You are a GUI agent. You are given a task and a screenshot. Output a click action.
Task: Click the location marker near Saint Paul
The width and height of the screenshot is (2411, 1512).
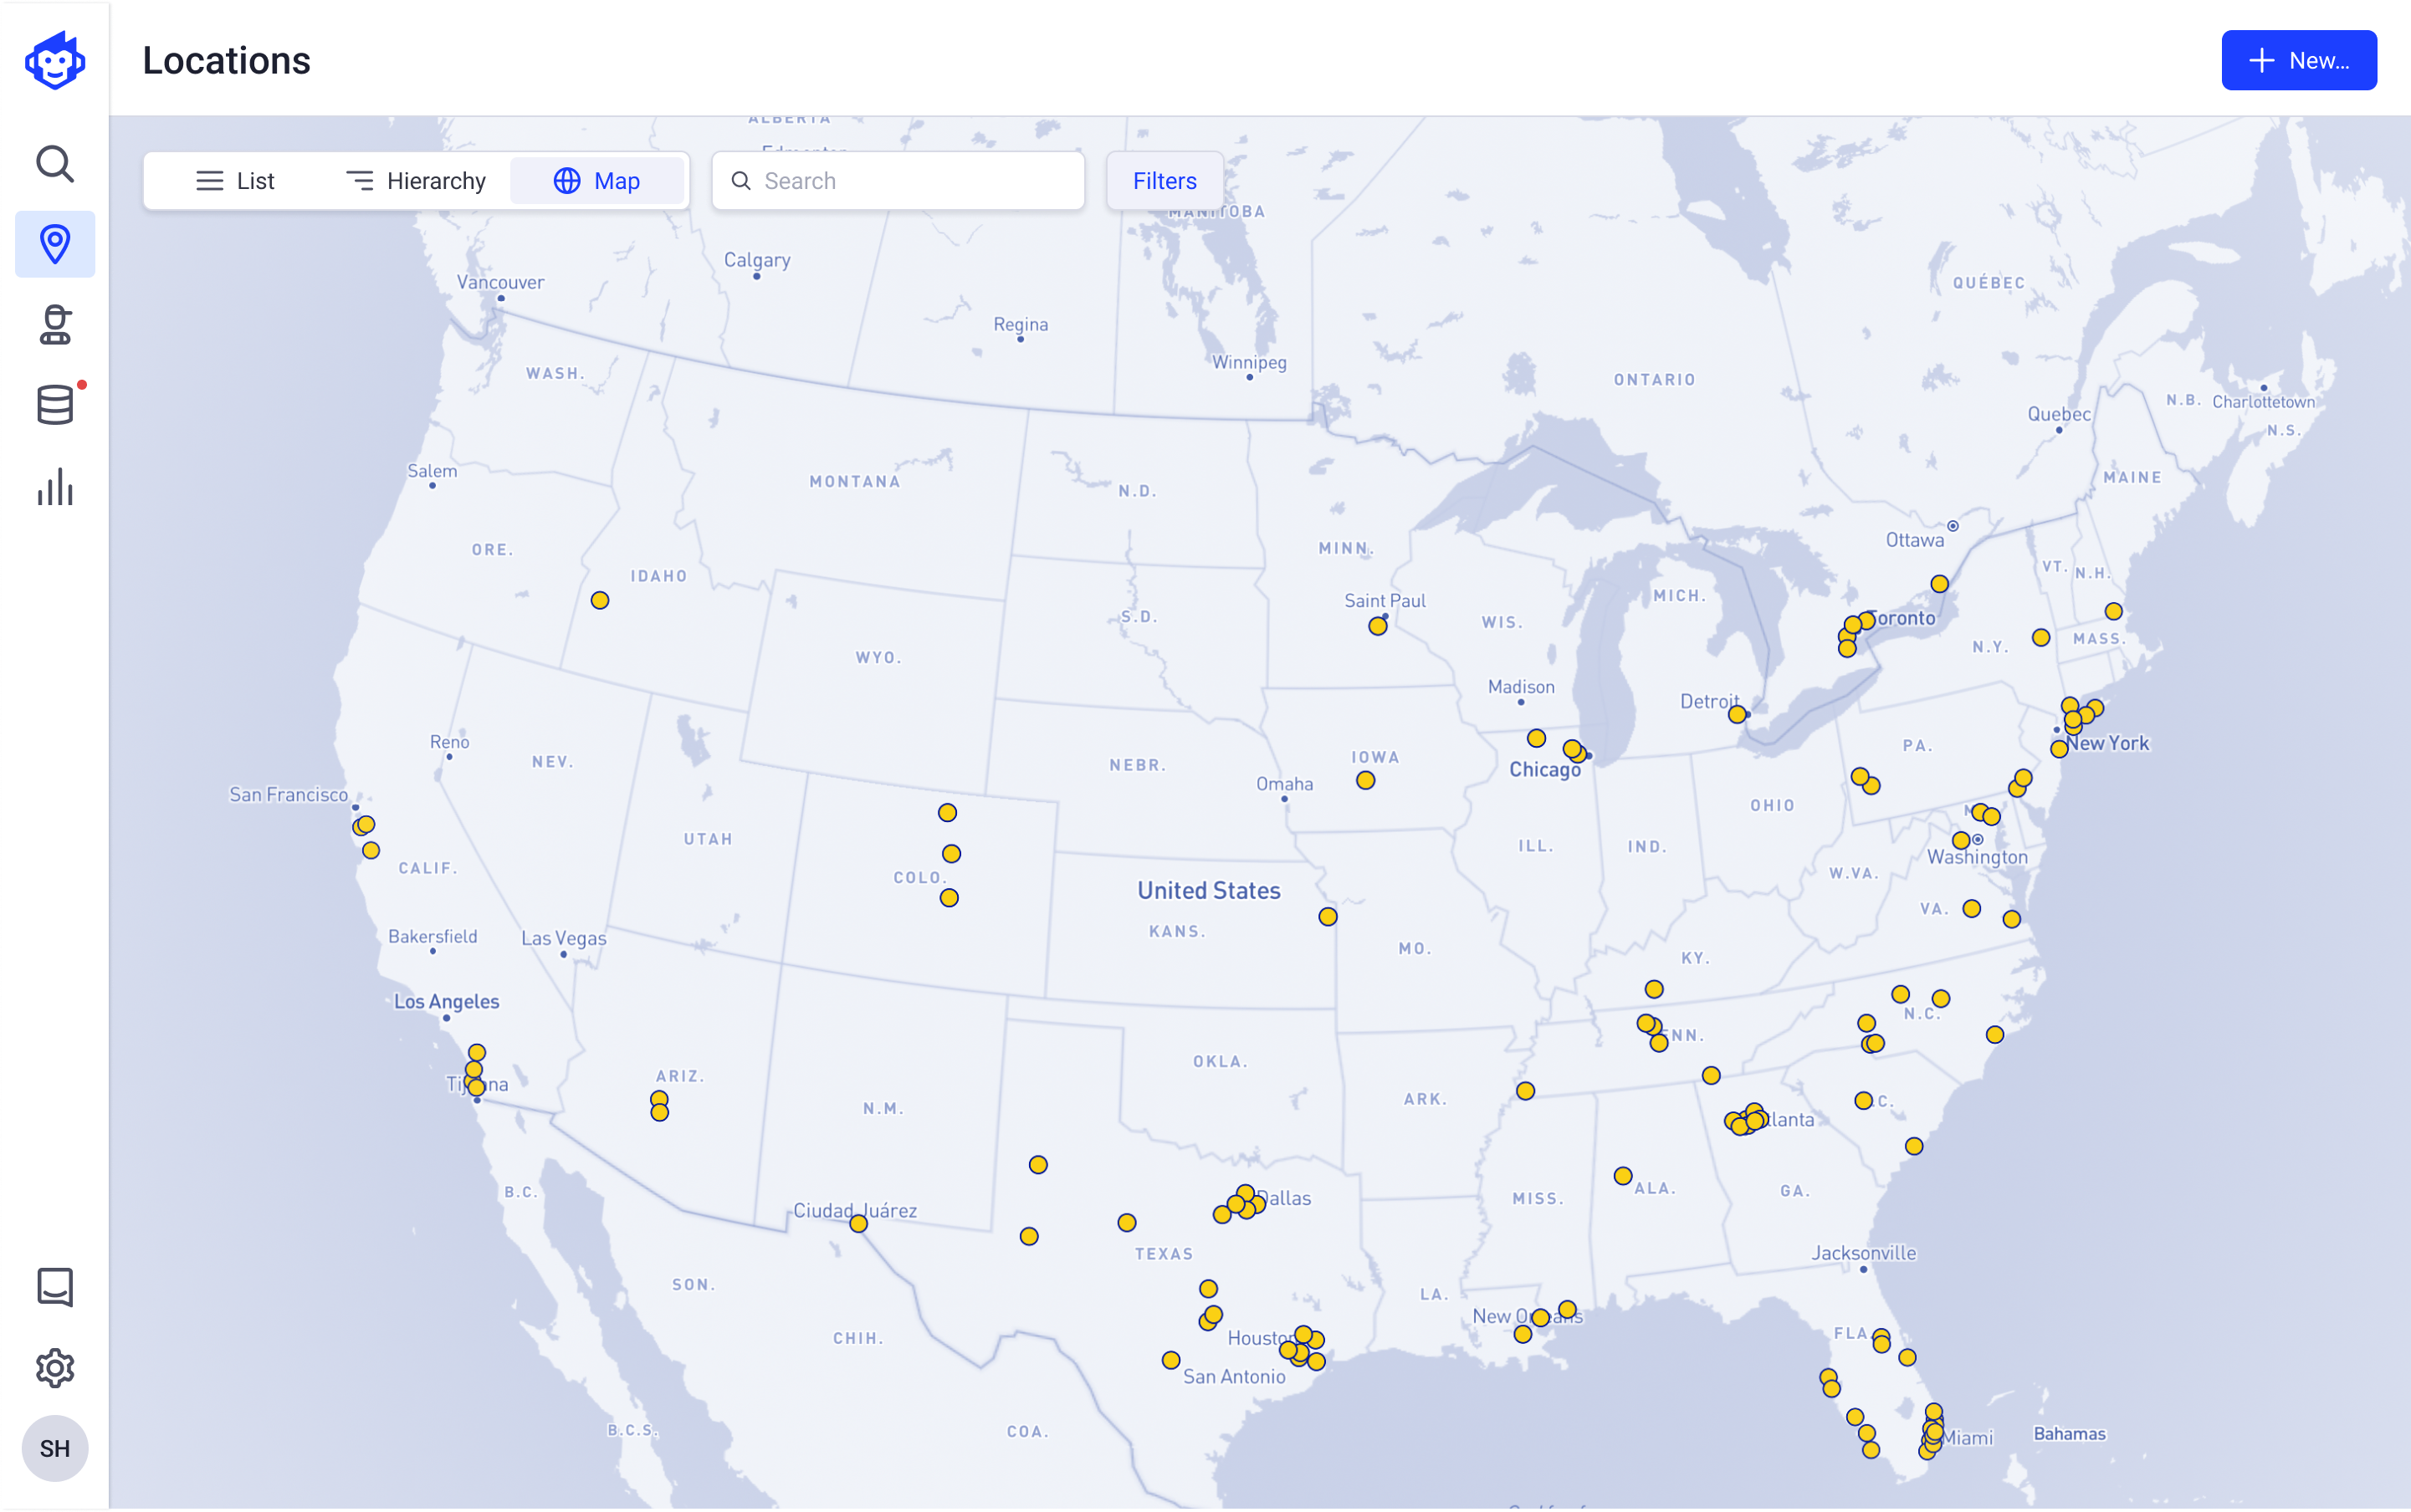pos(1378,627)
